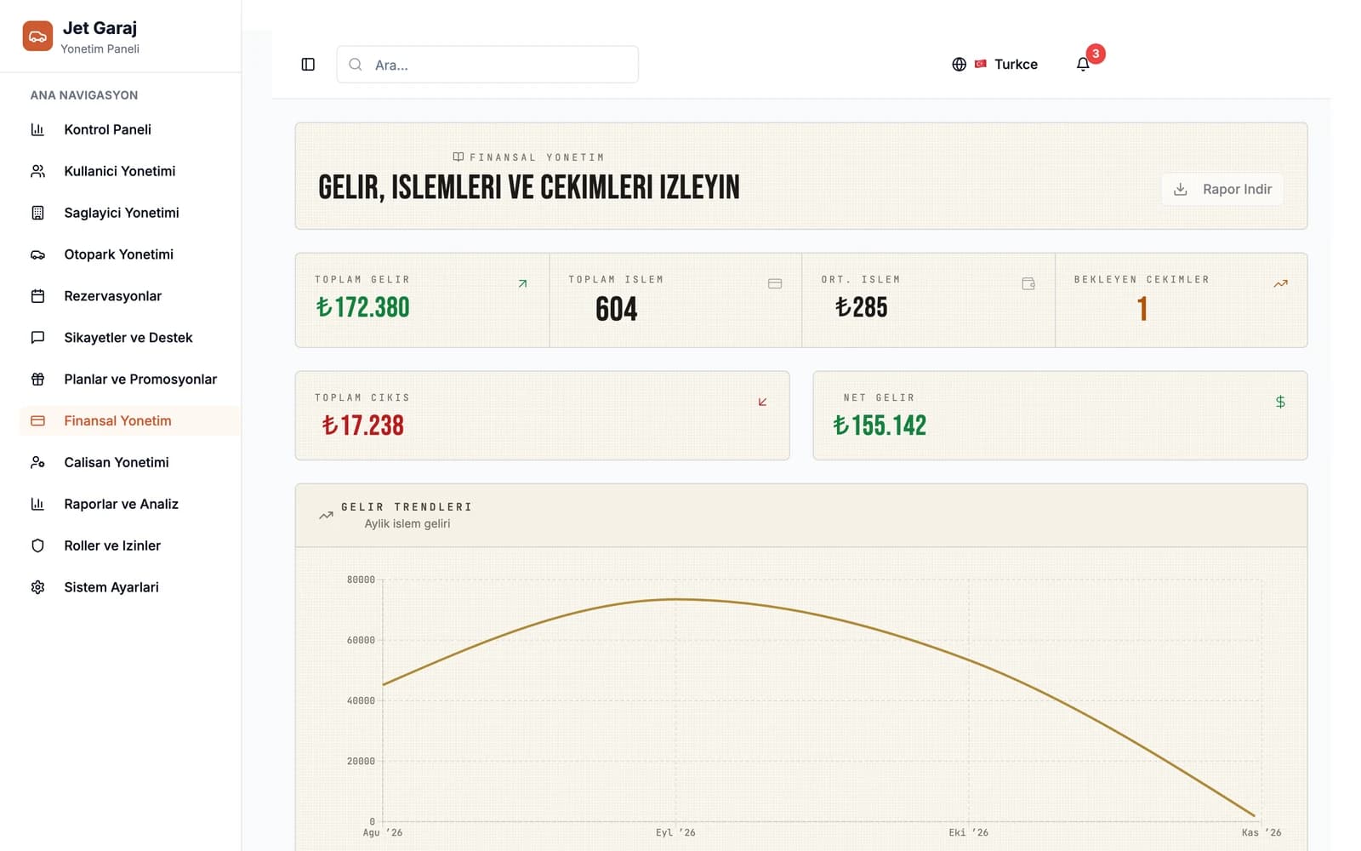Open Kontrol Paneli menu item

(x=129, y=129)
